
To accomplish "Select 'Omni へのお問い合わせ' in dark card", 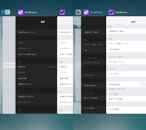I will coord(36,54).
